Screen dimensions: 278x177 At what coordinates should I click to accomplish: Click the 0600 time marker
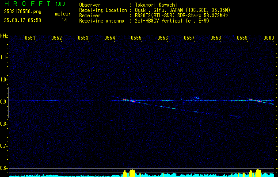point(269,38)
